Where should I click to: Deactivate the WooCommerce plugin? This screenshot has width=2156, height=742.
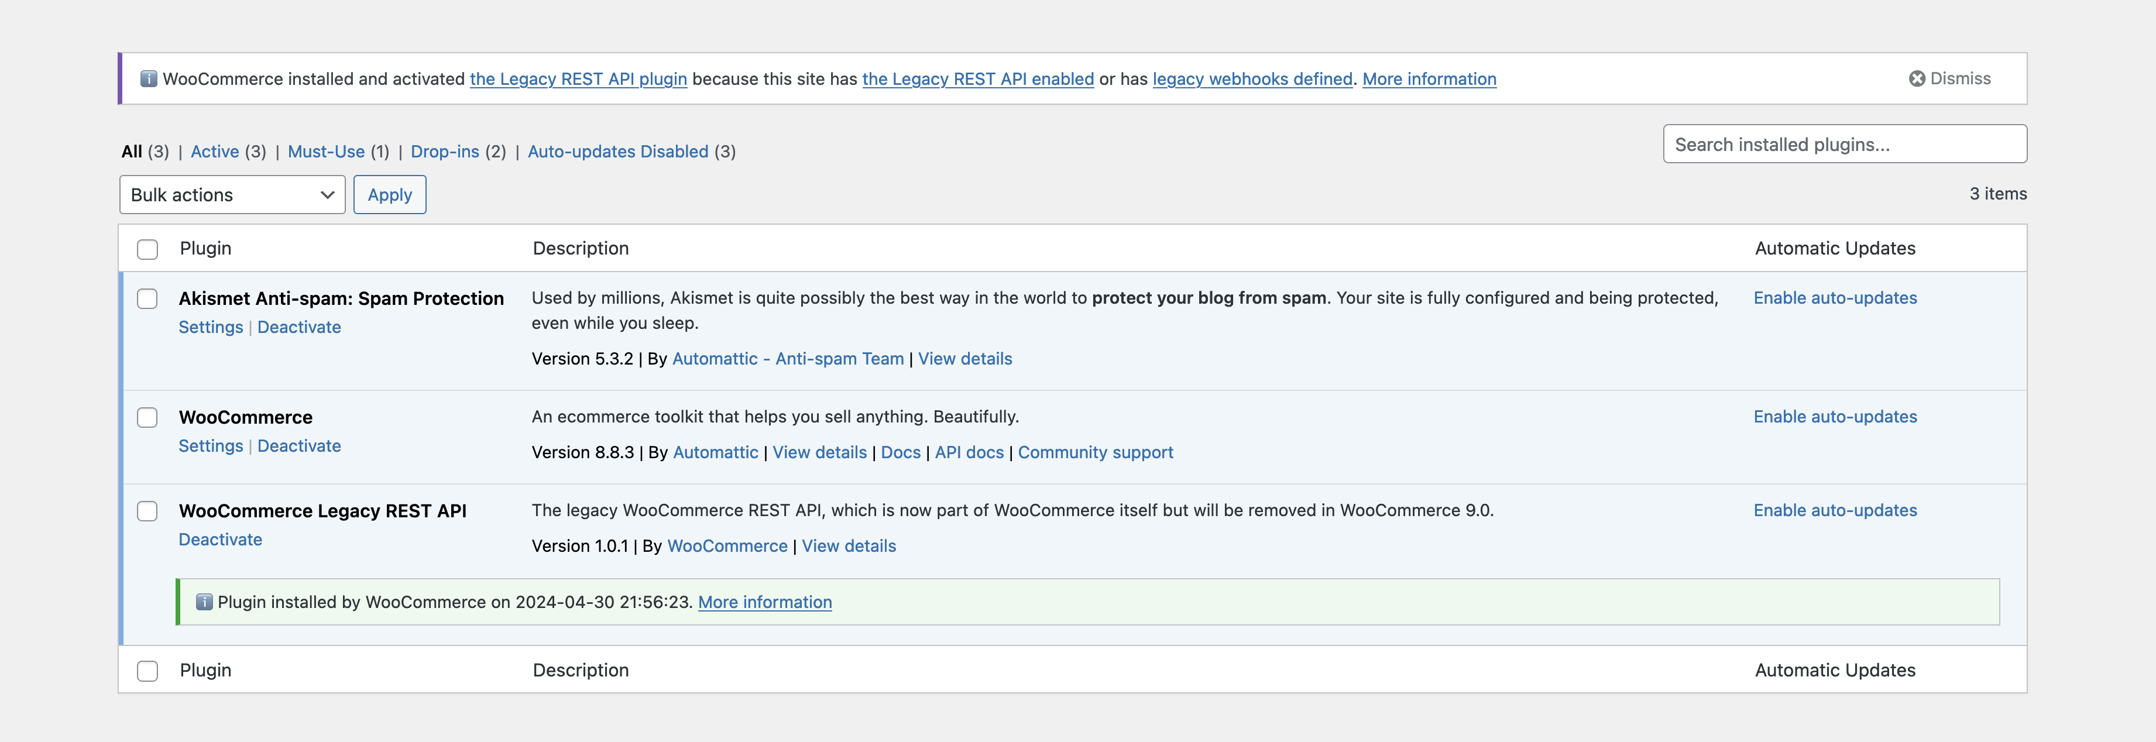299,446
